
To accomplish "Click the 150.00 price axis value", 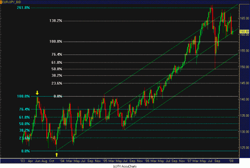I will 244,67.
